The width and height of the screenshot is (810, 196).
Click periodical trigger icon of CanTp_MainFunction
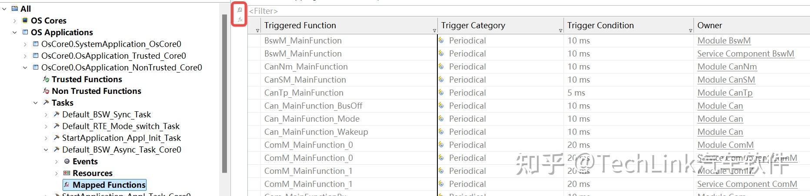coord(441,93)
